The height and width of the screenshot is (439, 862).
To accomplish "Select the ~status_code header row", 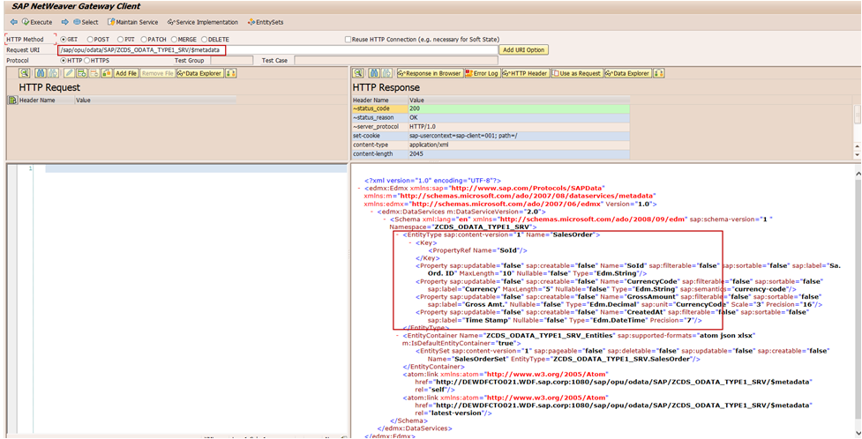I will [491, 108].
